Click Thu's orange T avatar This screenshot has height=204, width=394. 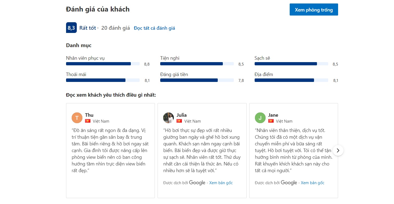[x=77, y=118]
